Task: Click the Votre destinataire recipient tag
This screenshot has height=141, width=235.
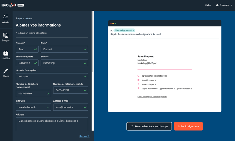Action: [x=124, y=30]
